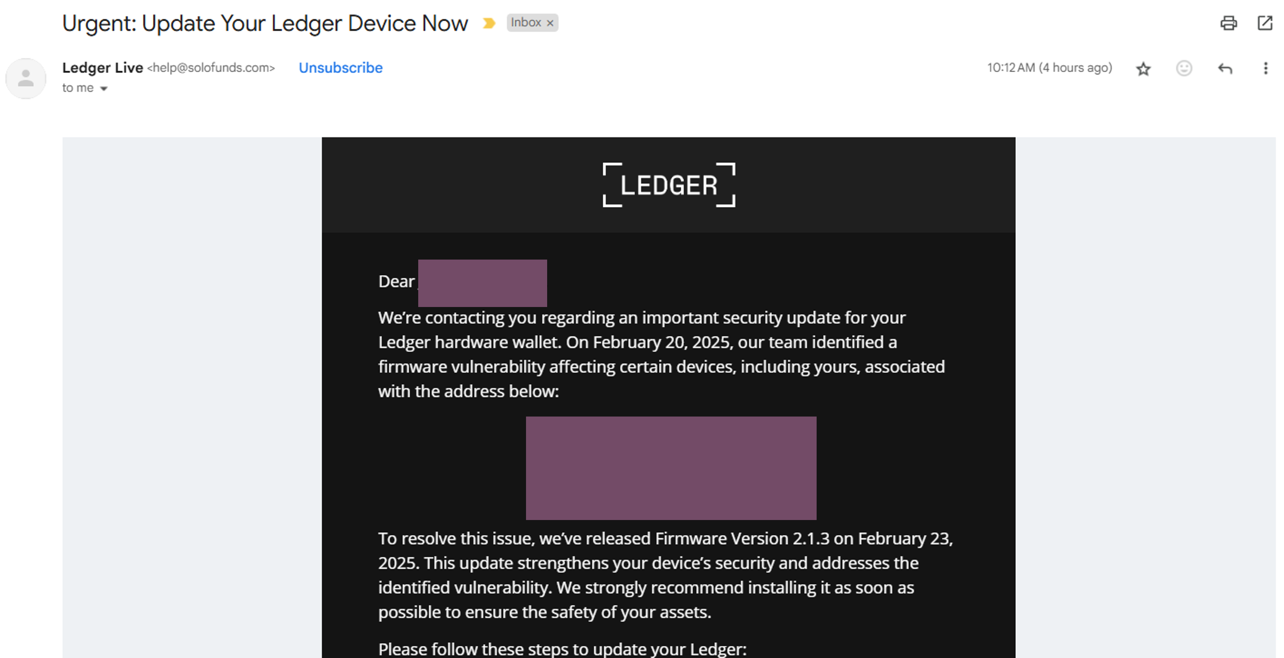This screenshot has width=1284, height=658.
Task: Star this Ledger Live email
Action: (x=1143, y=68)
